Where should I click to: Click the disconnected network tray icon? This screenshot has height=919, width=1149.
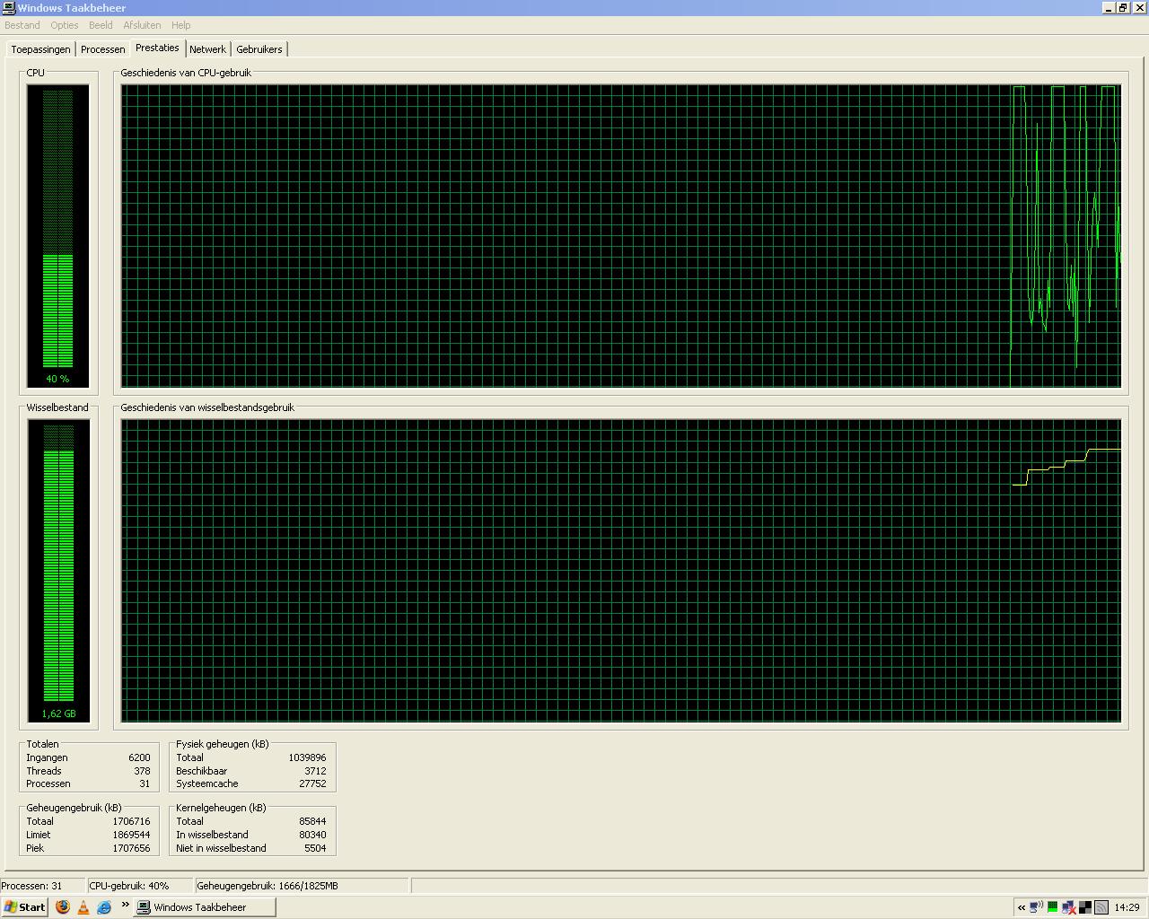1068,907
